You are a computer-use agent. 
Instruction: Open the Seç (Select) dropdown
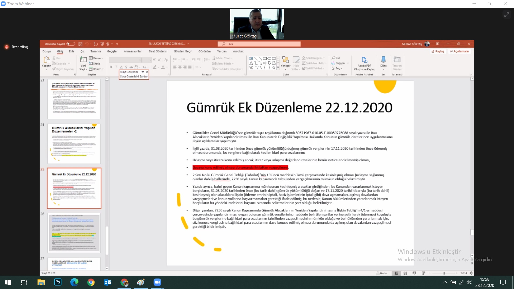tap(337, 69)
